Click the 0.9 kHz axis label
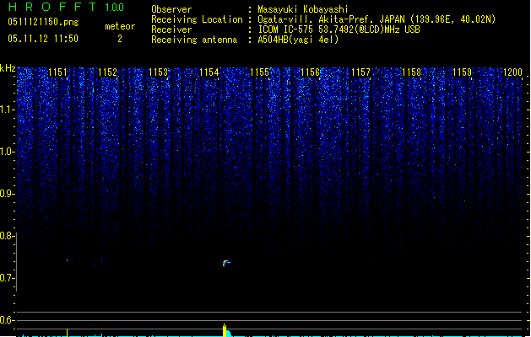Viewport: 531px width, 337px height. (8, 194)
